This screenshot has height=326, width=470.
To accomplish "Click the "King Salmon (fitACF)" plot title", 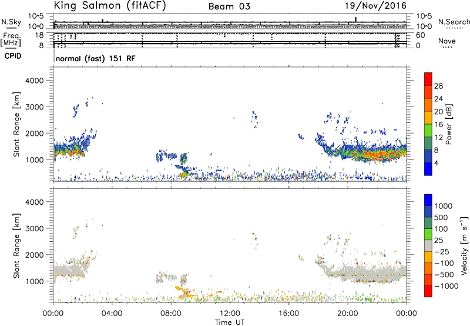I will (x=110, y=6).
